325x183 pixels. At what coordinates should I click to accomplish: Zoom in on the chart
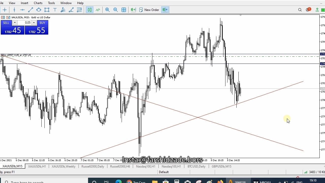(107, 10)
